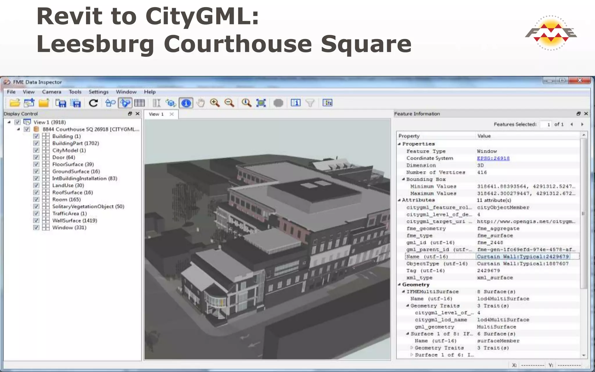
Task: Click the View 1 window icon in tree
Action: pyautogui.click(x=27, y=122)
